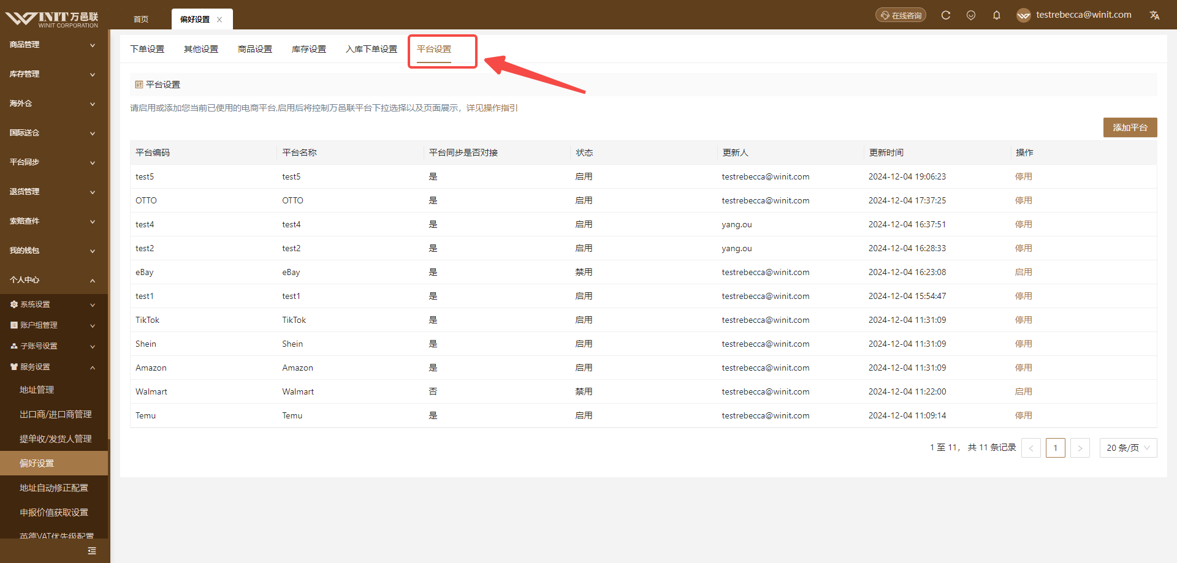Click the refresh icon in top bar
The width and height of the screenshot is (1177, 563).
point(946,15)
